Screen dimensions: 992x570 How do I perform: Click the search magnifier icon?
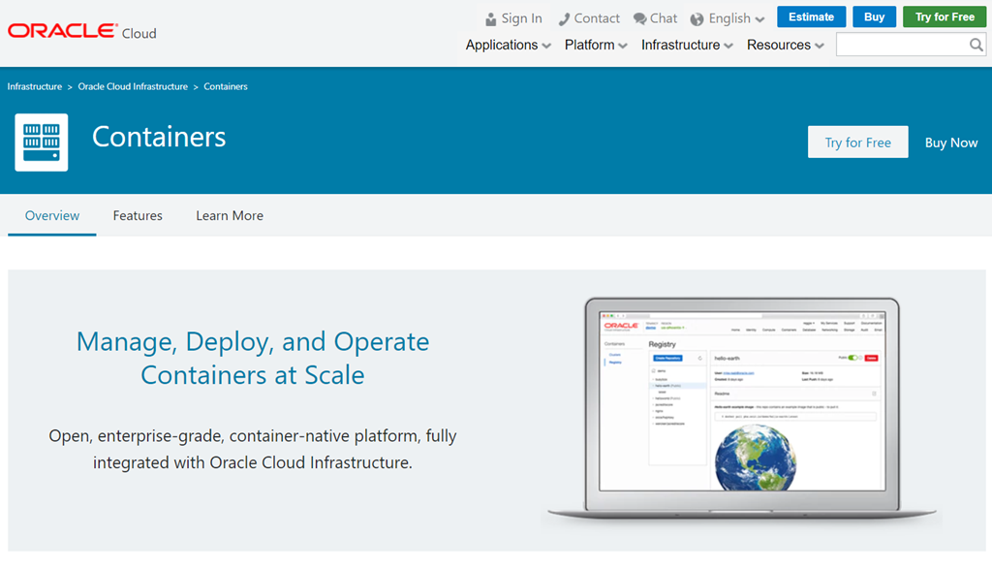click(x=976, y=45)
